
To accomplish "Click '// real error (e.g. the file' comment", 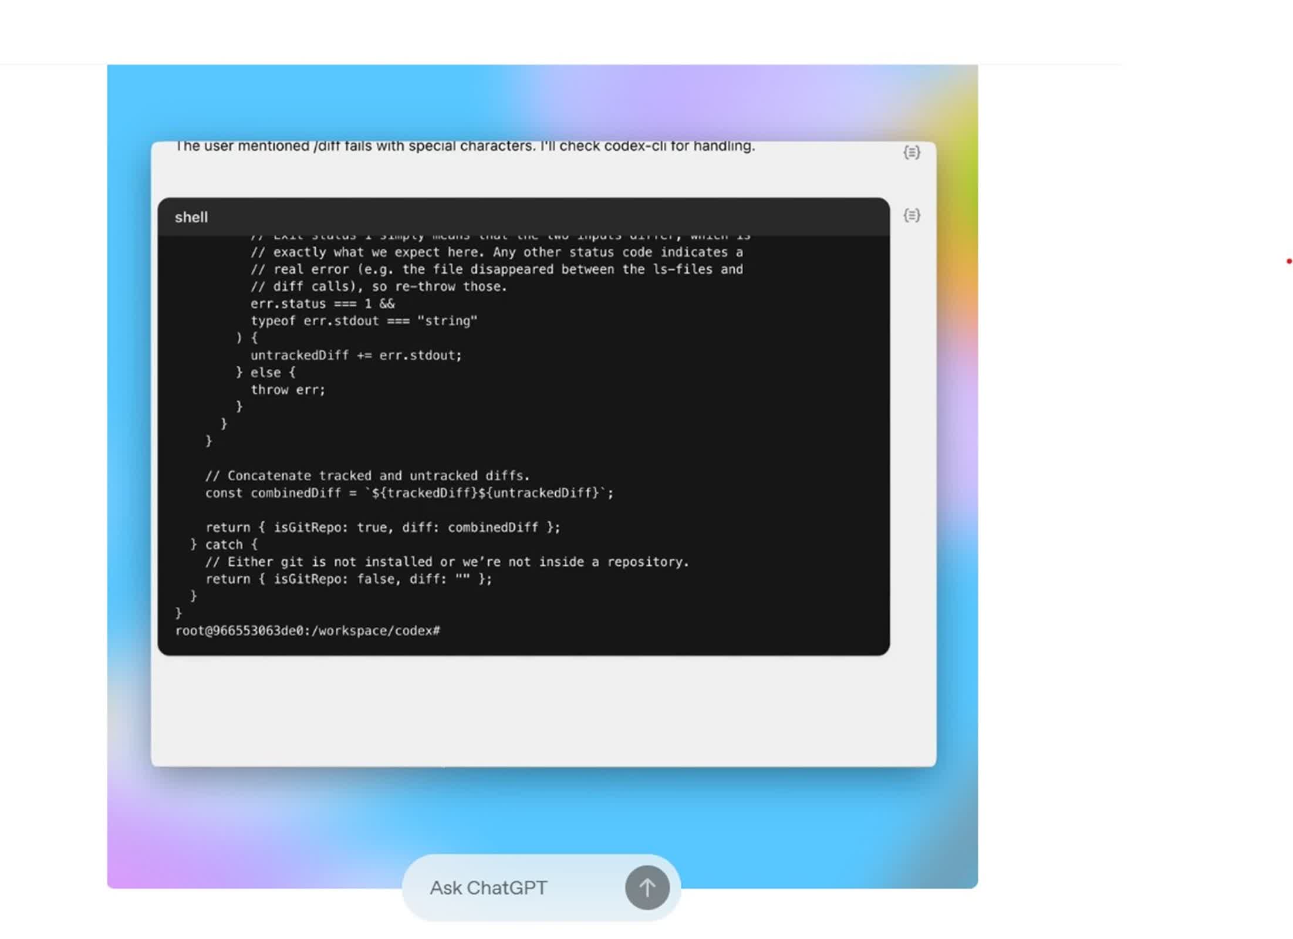I will [497, 269].
